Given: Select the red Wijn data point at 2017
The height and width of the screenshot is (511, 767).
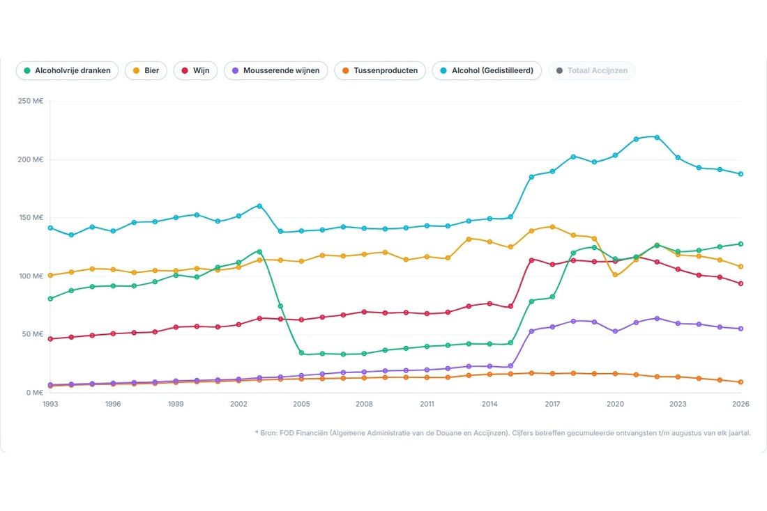Looking at the screenshot, I should (x=552, y=265).
